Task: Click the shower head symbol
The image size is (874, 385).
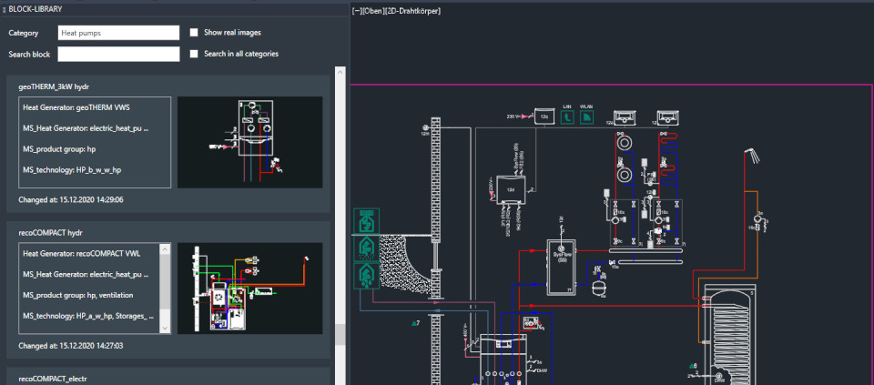Action: pyautogui.click(x=752, y=156)
